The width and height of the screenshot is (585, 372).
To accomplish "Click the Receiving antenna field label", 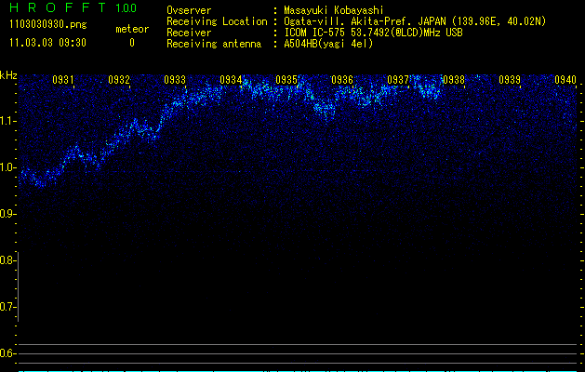I will [x=214, y=44].
